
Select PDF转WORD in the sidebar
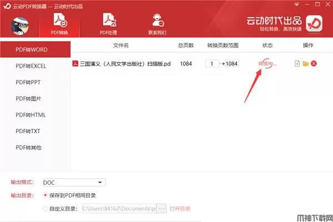[x=36, y=49]
